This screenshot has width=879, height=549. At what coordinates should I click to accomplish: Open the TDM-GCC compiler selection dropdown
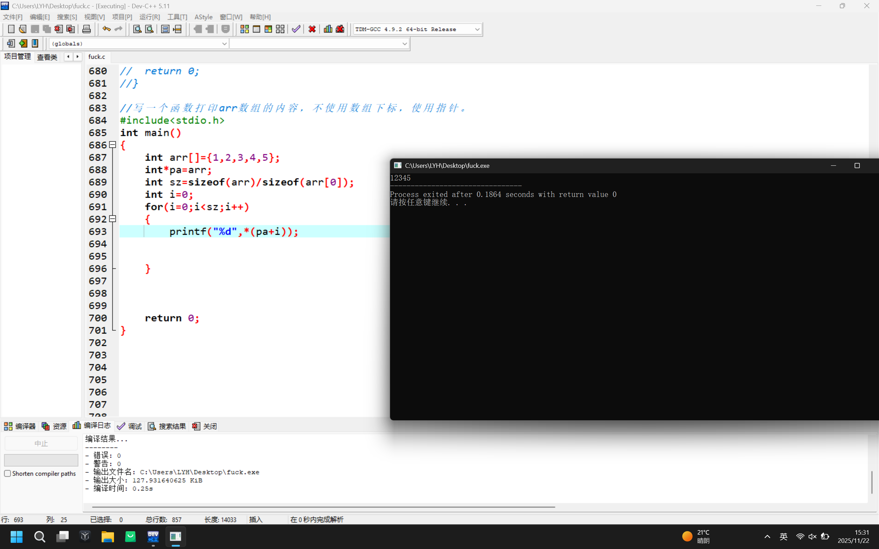(477, 30)
